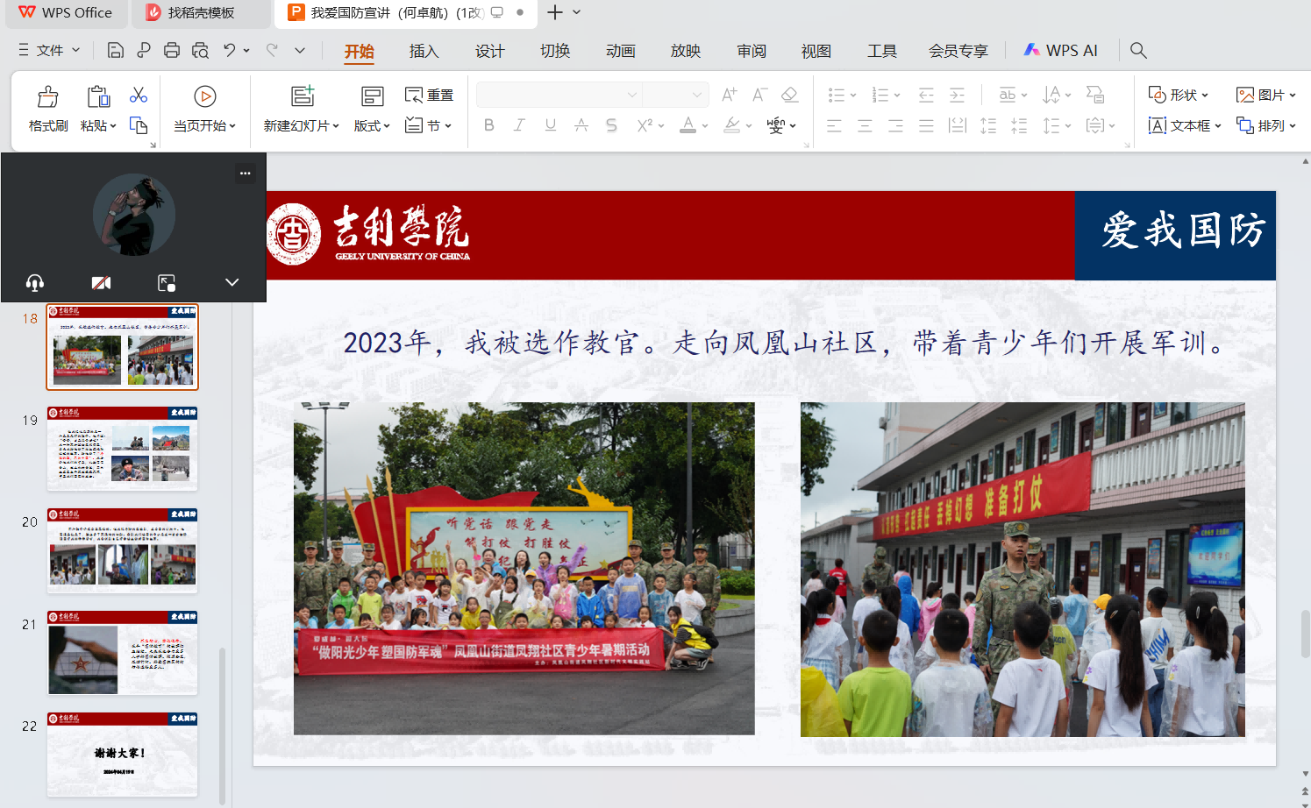Switch to Transitions (切换) tab
Viewport: 1311px width, 808px height.
pyautogui.click(x=555, y=51)
